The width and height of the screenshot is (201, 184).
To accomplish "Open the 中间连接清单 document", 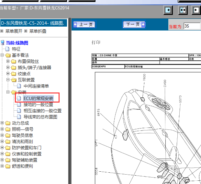I will (x=36, y=86).
